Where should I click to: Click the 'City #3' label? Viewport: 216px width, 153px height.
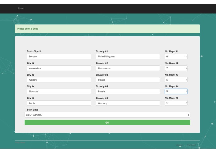(30, 75)
